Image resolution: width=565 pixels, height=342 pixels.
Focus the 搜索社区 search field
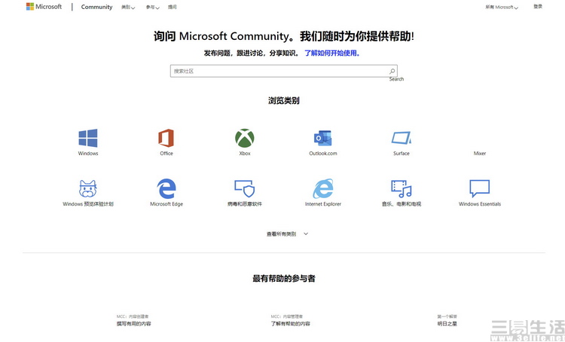click(283, 71)
